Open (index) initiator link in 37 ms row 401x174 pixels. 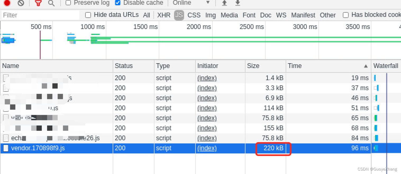207,88
